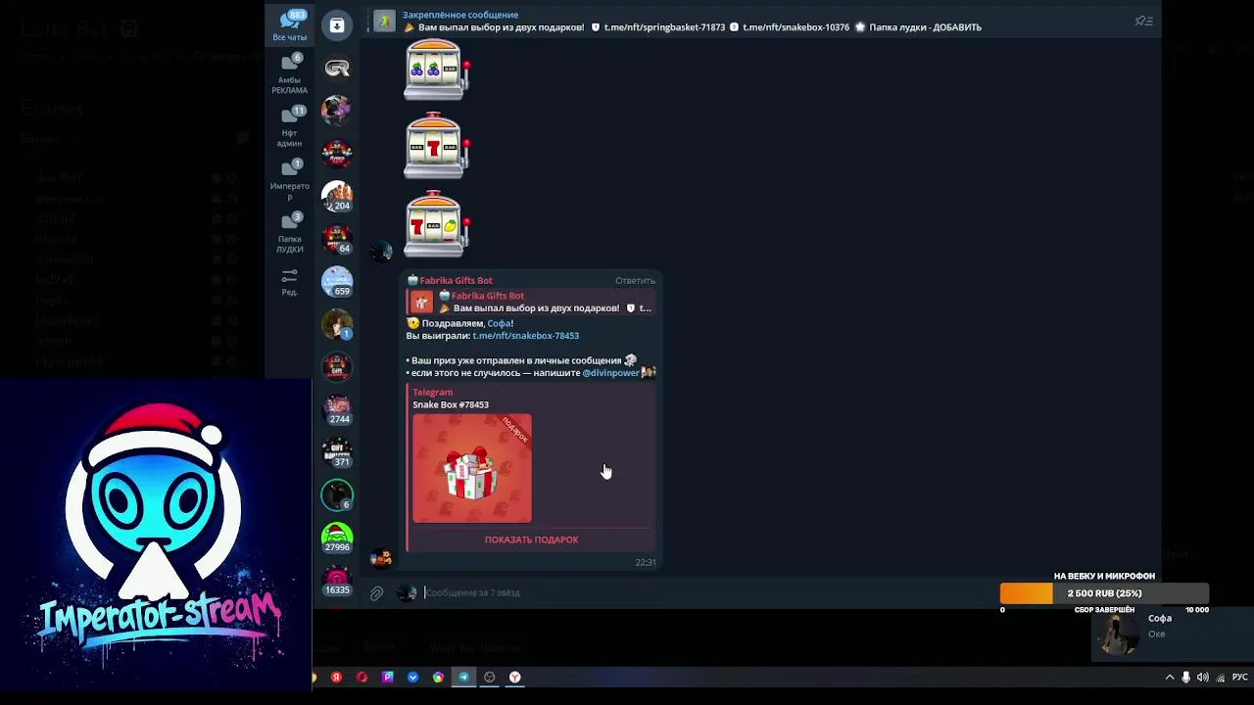1254x705 pixels.
Task: Open the t.me/nft/springbasket-71873 pinned link
Action: click(x=664, y=27)
